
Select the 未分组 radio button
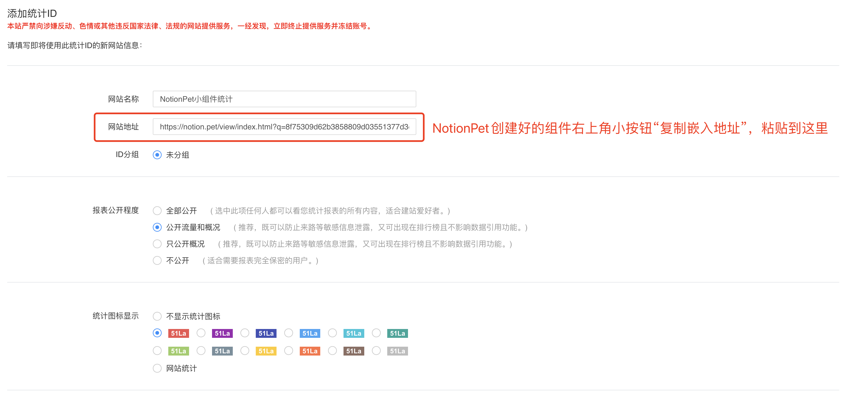pyautogui.click(x=157, y=155)
